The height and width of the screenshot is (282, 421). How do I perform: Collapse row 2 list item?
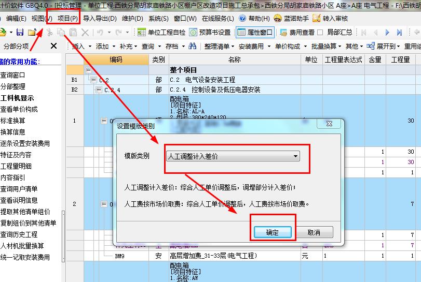tap(104, 204)
